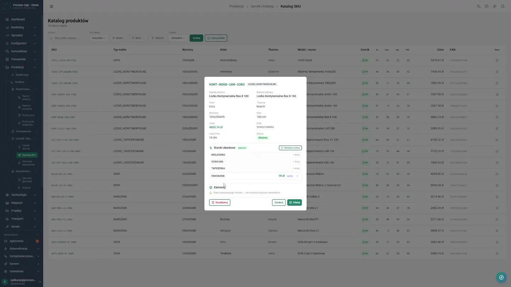
Task: Delete the PAKOWANIE rate with trash icon
Action: point(297,176)
